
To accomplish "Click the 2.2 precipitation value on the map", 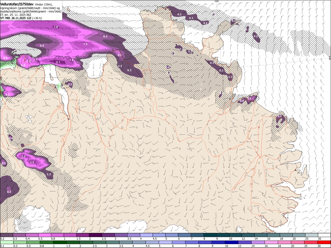I will click(x=36, y=59).
